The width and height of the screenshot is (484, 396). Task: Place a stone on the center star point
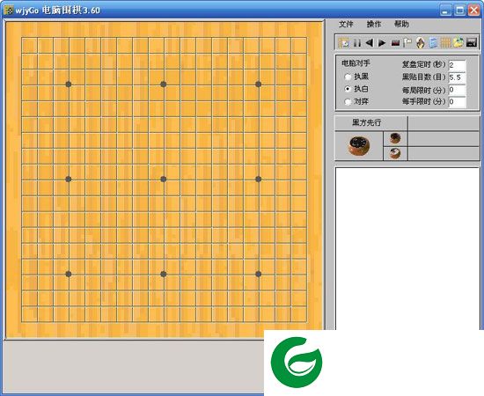click(164, 179)
